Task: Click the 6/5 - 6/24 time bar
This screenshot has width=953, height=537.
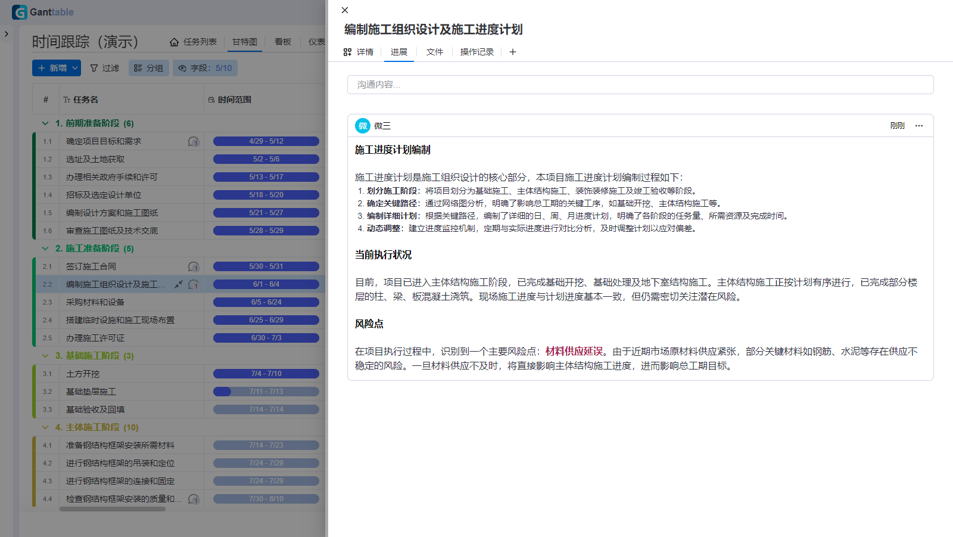Action: point(266,302)
